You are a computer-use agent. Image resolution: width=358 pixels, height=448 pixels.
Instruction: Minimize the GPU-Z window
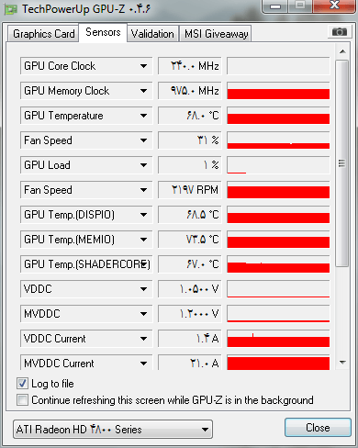coord(275,6)
